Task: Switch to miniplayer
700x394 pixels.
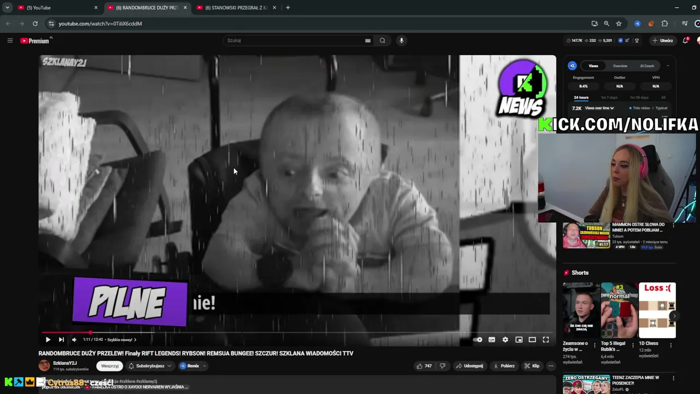Action: (x=519, y=340)
